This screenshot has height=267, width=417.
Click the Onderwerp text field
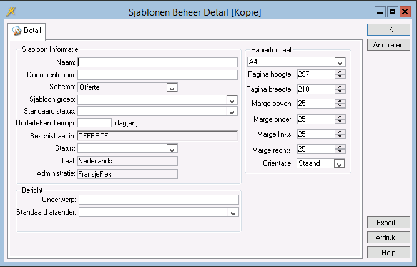tap(159, 200)
